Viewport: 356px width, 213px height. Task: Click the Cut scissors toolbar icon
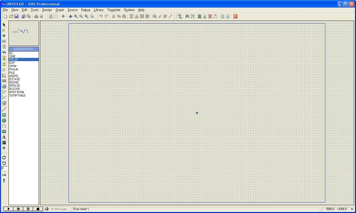point(113,16)
